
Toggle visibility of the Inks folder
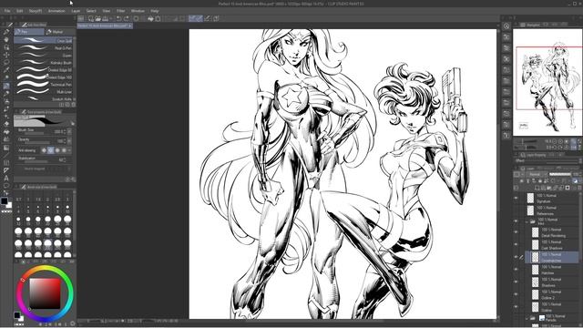click(x=516, y=221)
